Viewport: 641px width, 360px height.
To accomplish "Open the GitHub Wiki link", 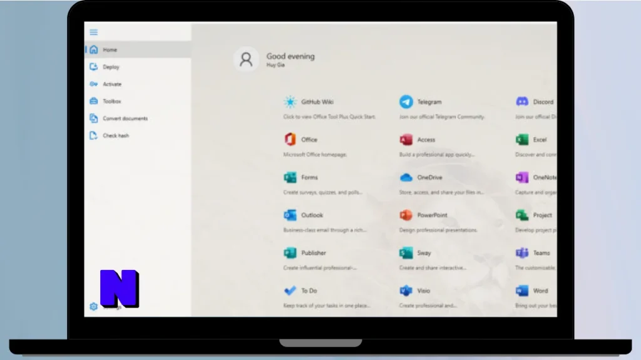I will coord(317,102).
